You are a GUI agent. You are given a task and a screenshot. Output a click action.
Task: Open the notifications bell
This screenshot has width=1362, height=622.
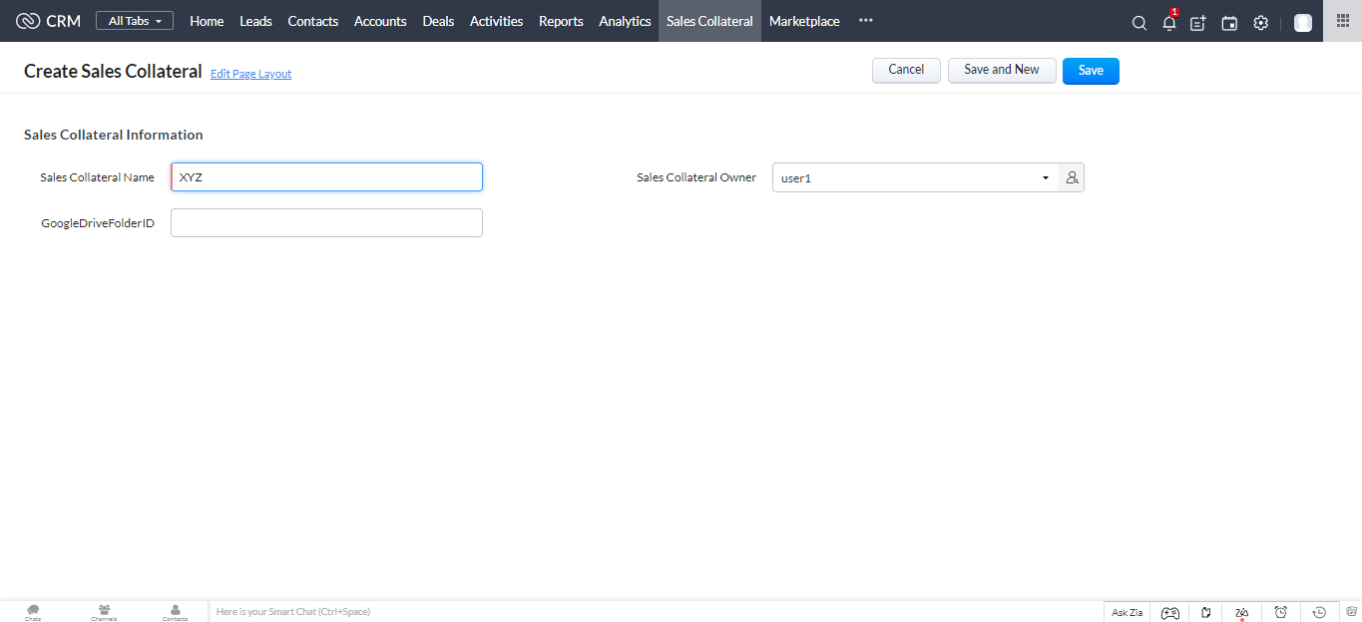(x=1168, y=23)
